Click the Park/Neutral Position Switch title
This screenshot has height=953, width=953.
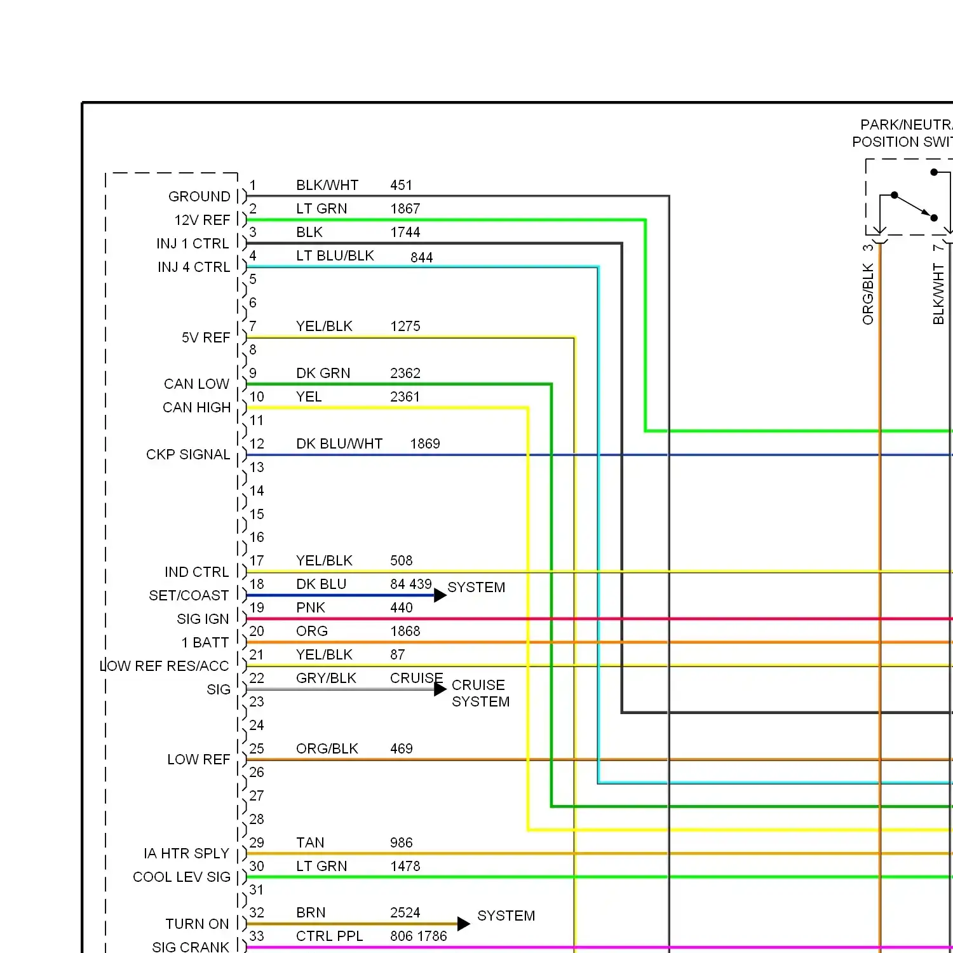point(902,133)
